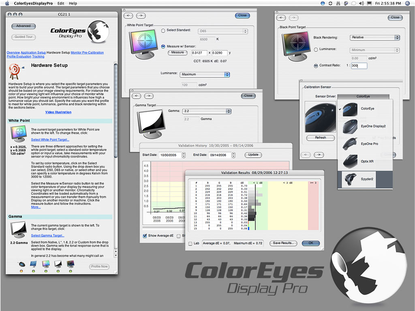Click the Measure button in White Point Target
The image size is (415, 311).
click(x=178, y=53)
